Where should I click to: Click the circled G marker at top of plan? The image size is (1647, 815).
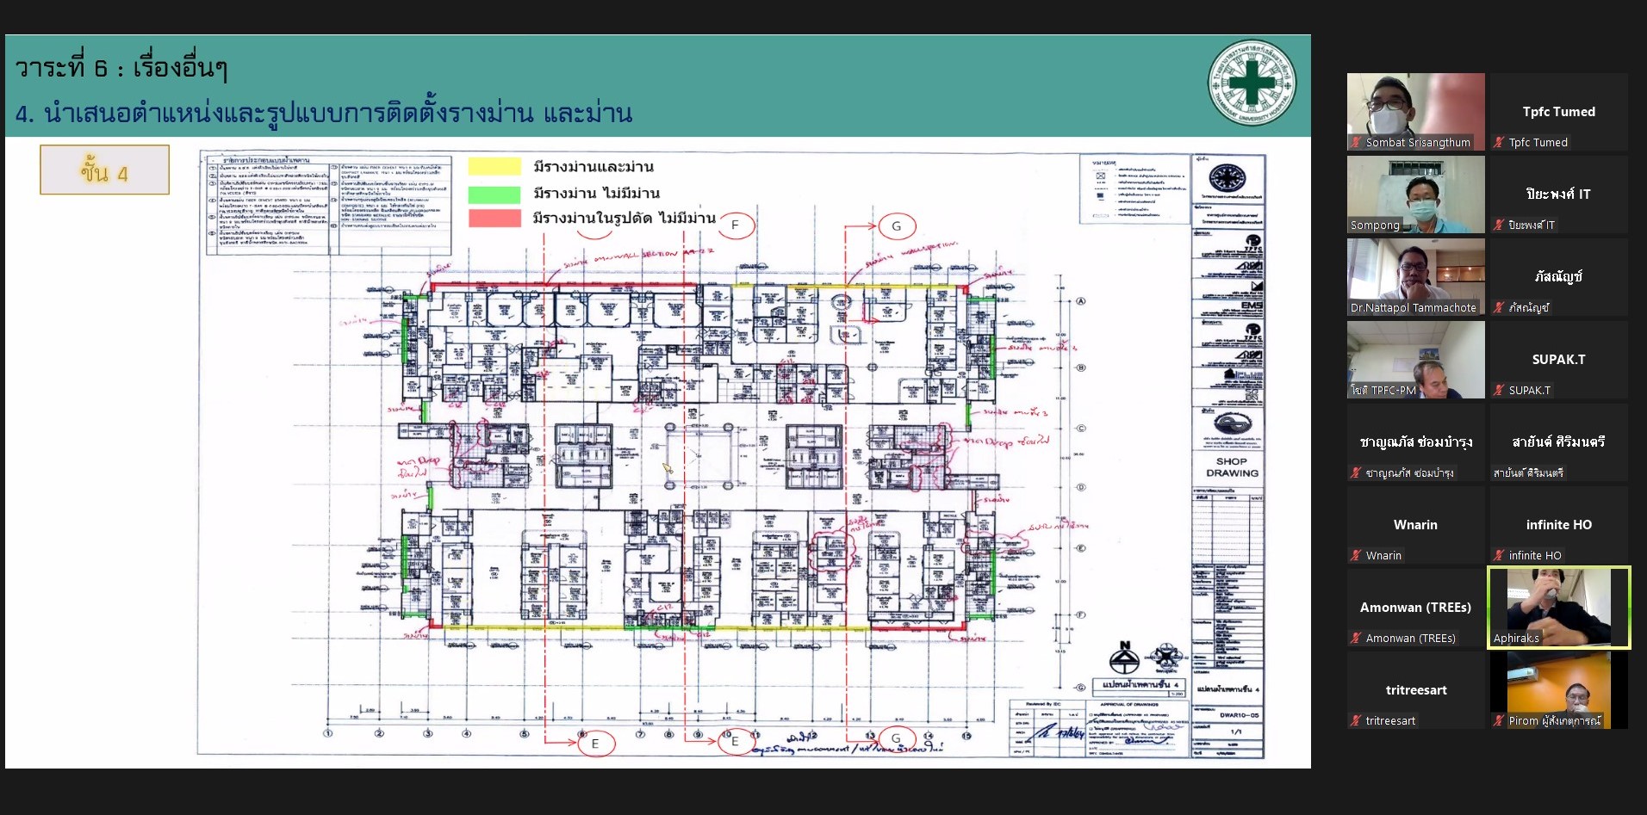click(x=896, y=226)
